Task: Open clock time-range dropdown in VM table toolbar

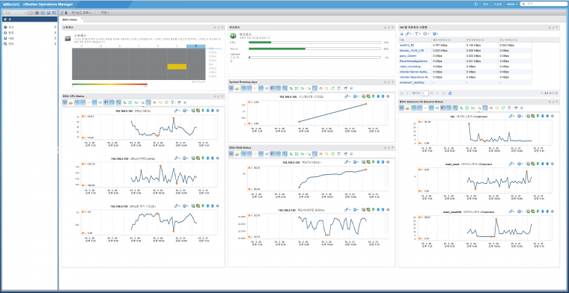Action: [x=426, y=34]
